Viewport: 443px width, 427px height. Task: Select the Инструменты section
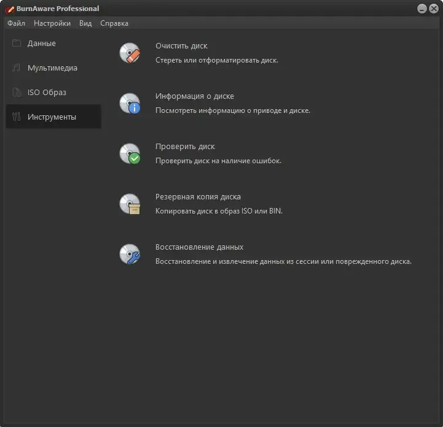click(53, 117)
